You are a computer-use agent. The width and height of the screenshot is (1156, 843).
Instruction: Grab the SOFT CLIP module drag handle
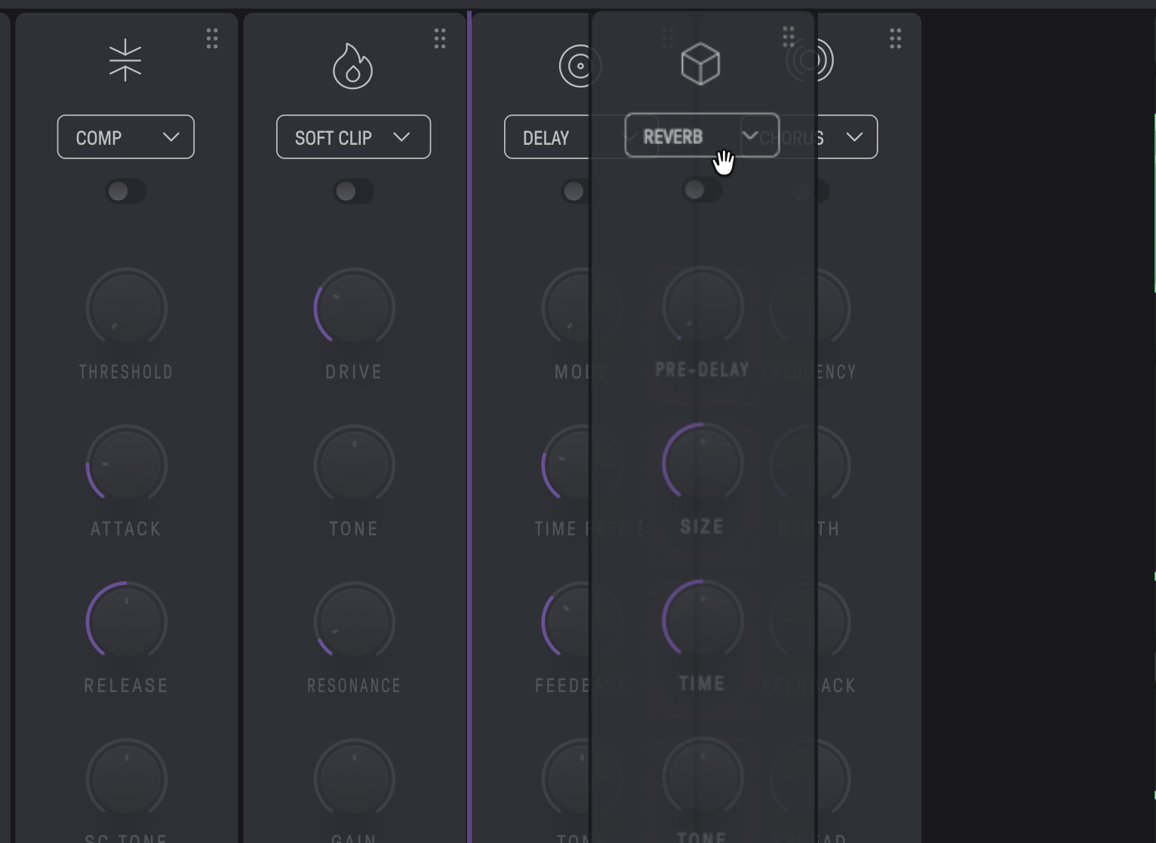coord(440,38)
